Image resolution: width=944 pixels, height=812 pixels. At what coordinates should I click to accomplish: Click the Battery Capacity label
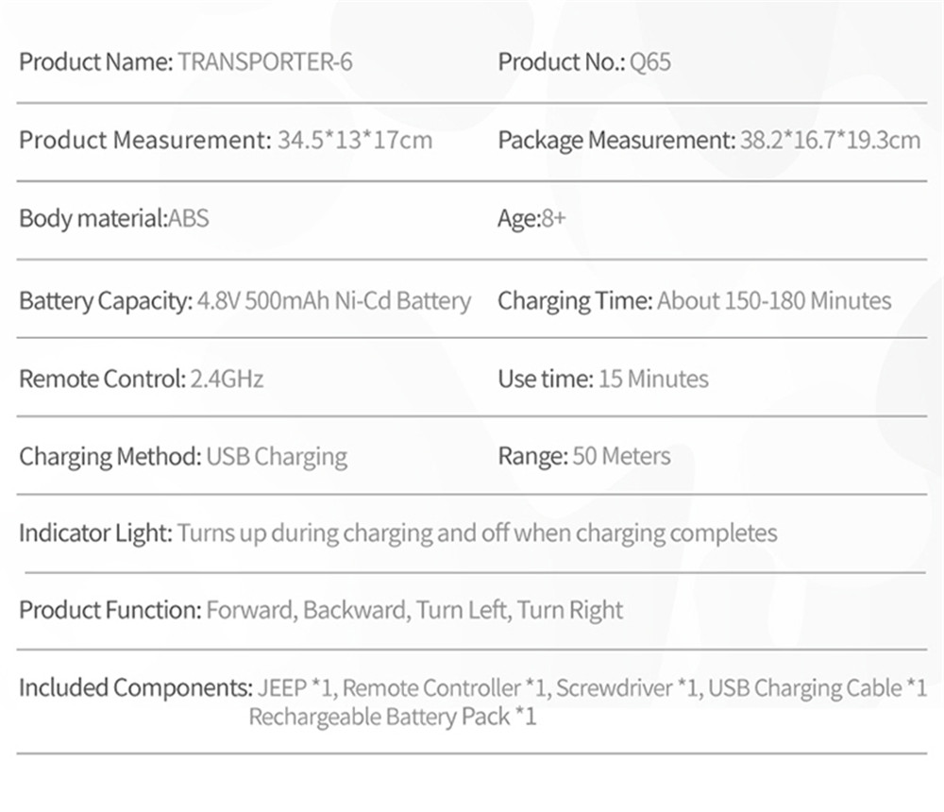[106, 301]
